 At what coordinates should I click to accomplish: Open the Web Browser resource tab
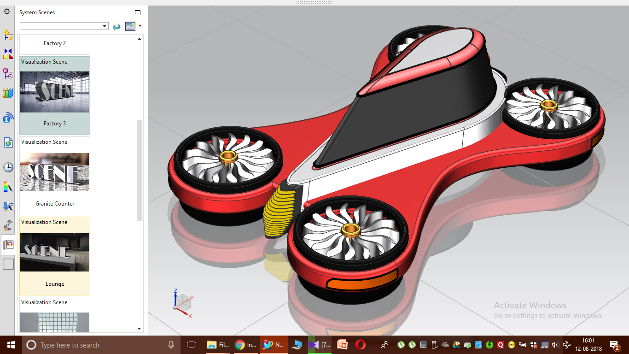8,143
